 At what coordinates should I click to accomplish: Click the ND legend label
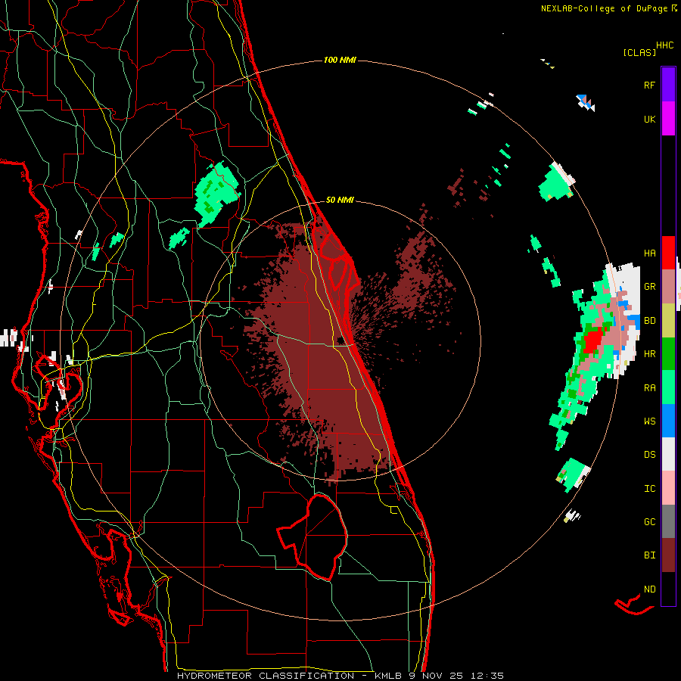tap(649, 589)
